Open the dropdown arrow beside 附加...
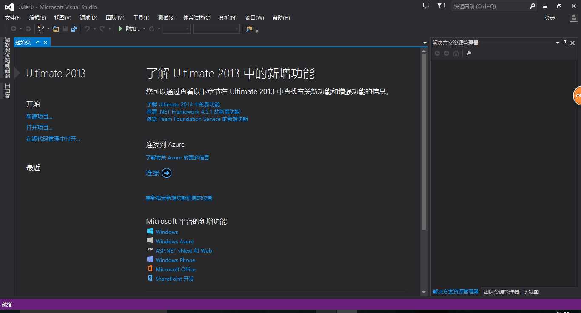 pyautogui.click(x=144, y=29)
